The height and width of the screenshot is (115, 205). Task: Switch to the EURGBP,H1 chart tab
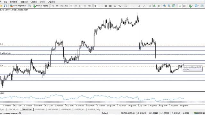click(x=79, y=110)
